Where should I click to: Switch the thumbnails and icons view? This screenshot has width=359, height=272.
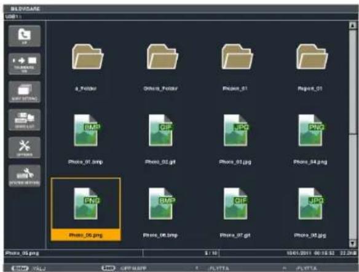click(x=25, y=64)
